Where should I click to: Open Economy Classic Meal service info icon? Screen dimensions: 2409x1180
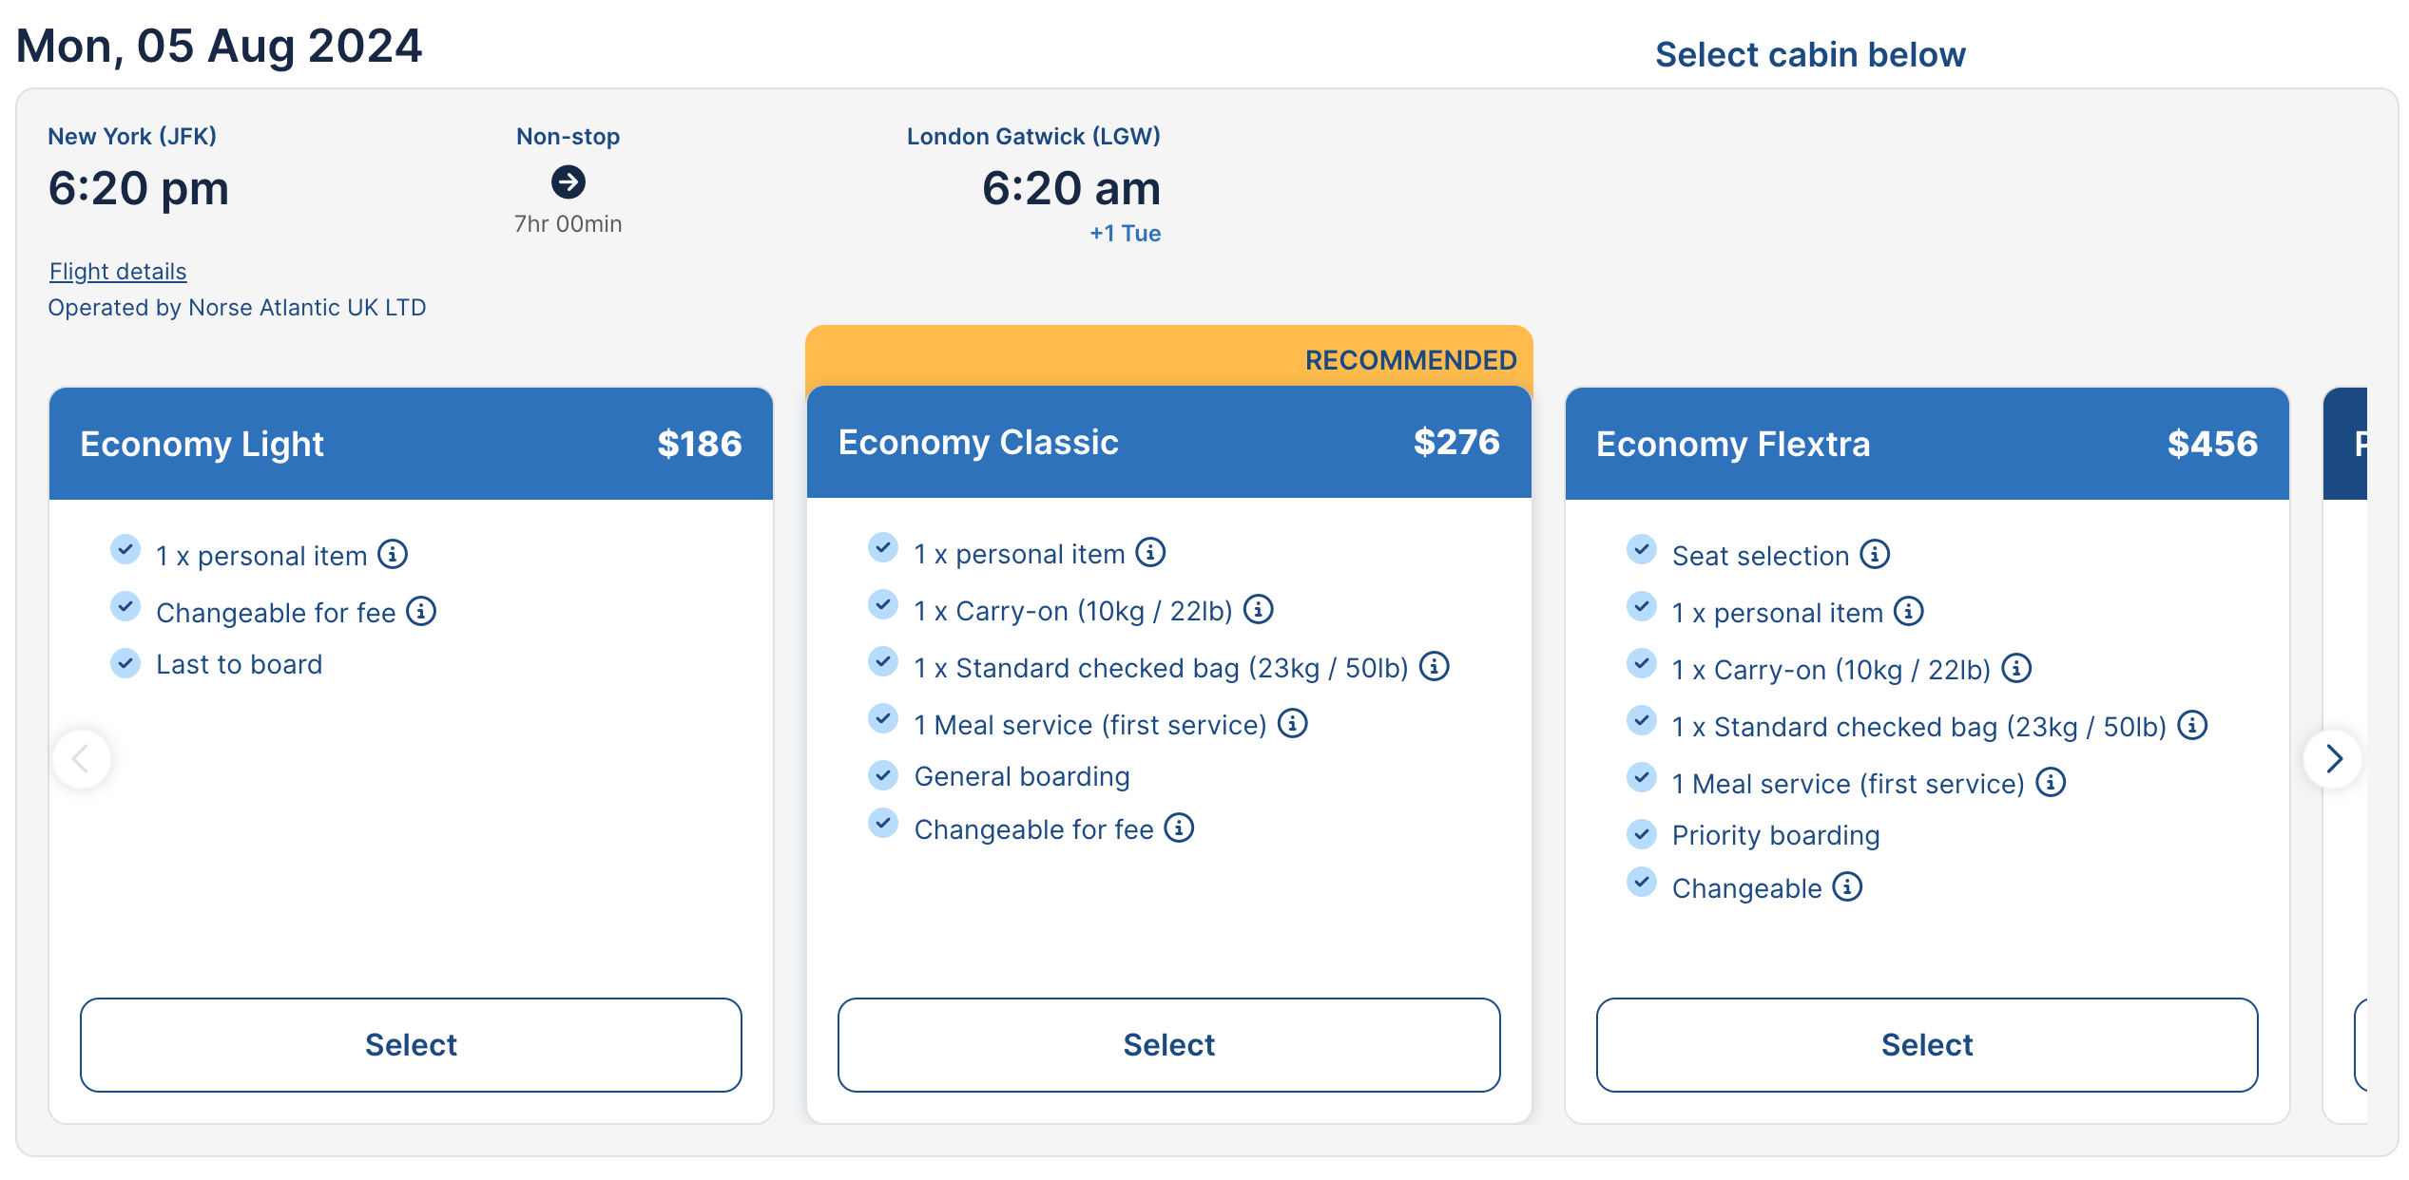click(1293, 723)
